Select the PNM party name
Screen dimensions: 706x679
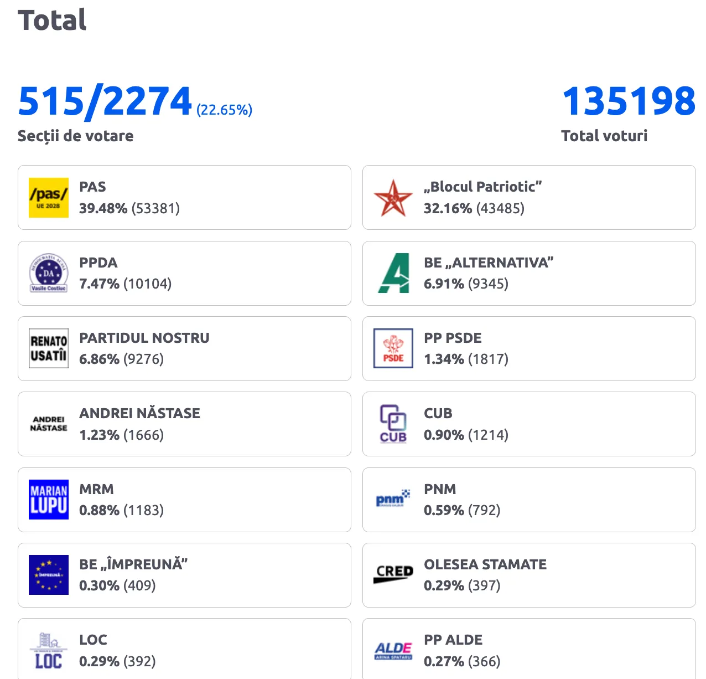(440, 489)
